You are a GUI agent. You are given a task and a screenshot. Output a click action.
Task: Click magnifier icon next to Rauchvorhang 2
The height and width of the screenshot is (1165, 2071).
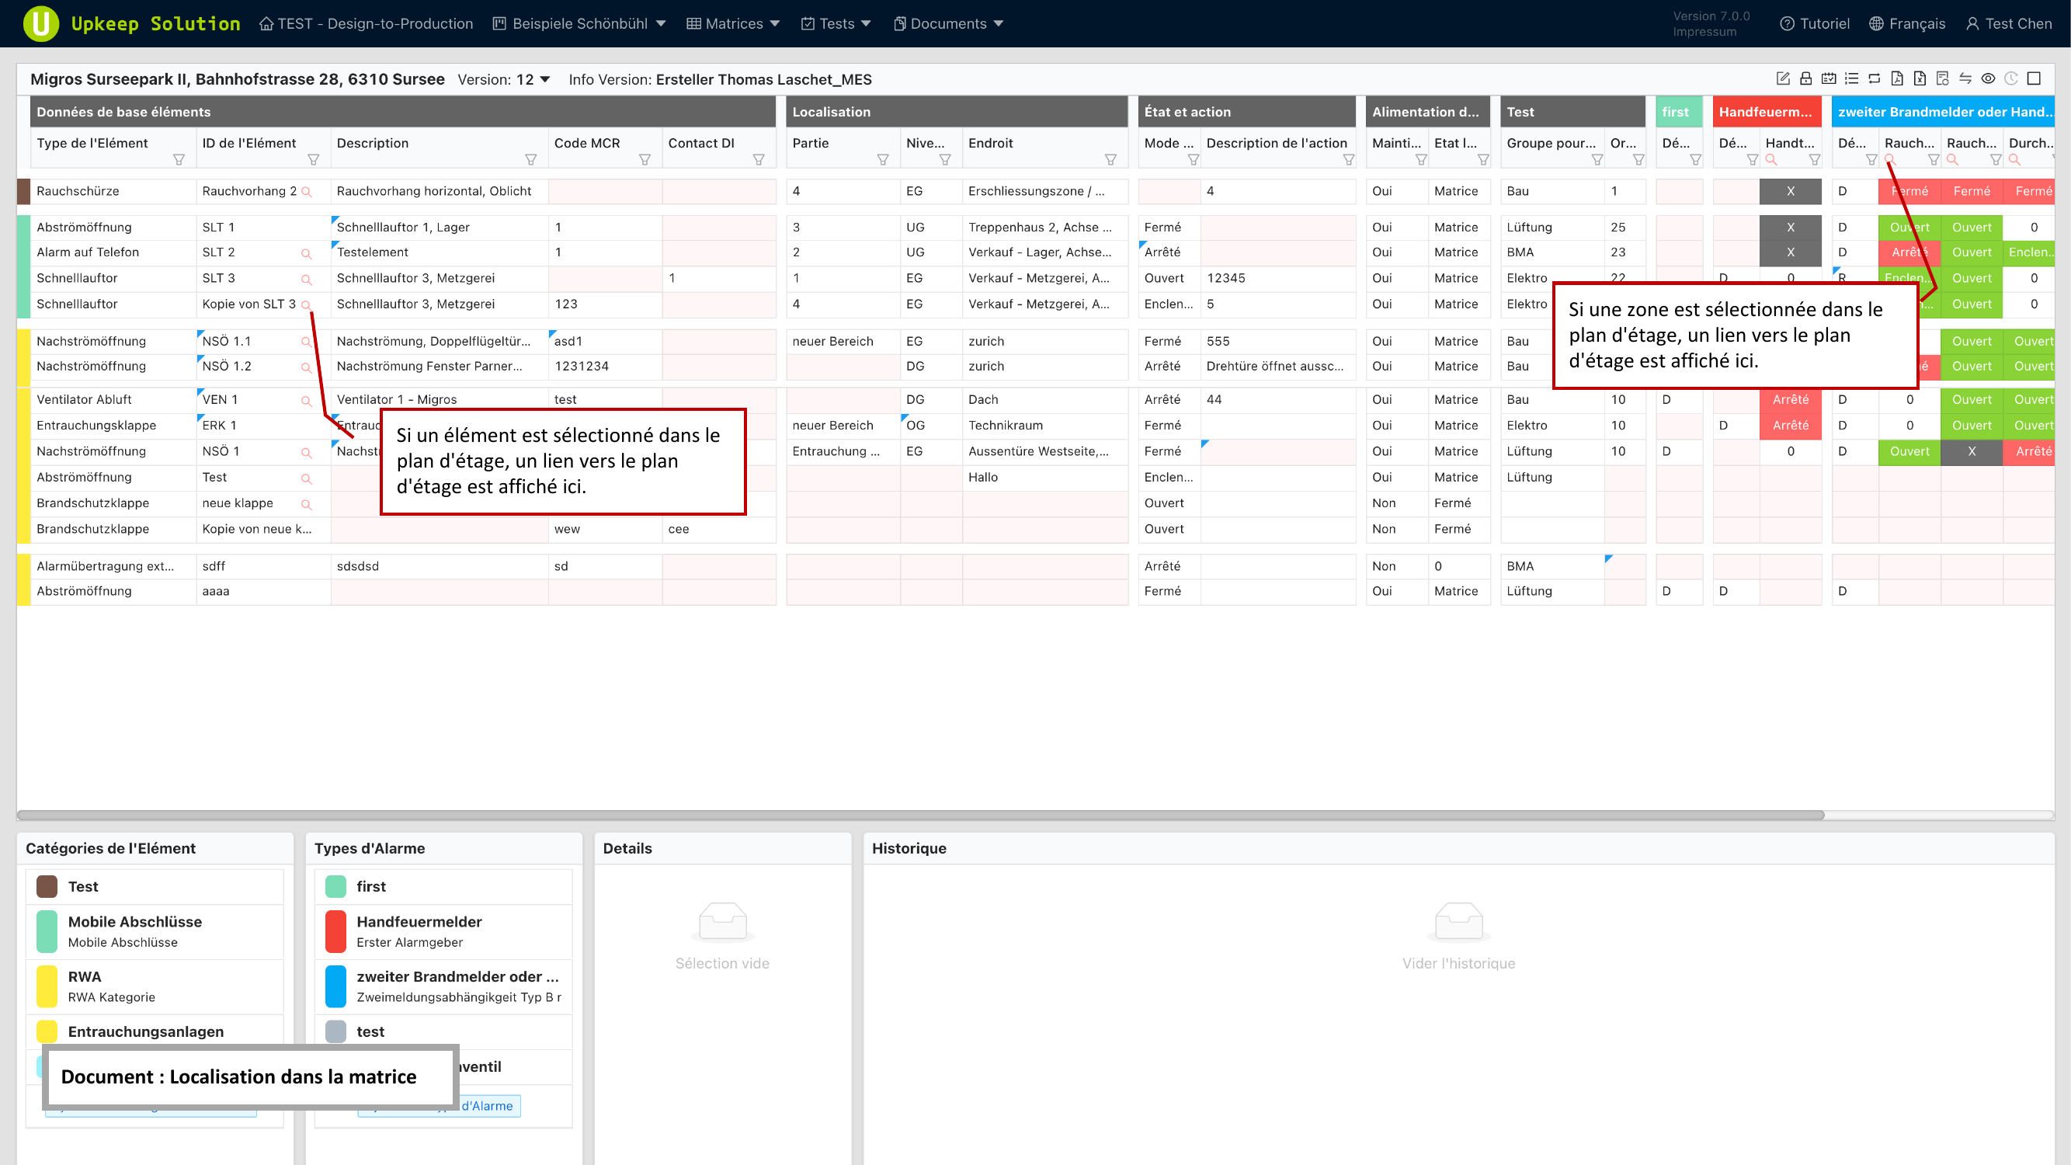pyautogui.click(x=306, y=192)
